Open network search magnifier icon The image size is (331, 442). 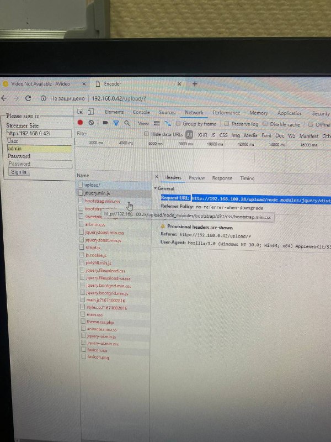tap(127, 123)
